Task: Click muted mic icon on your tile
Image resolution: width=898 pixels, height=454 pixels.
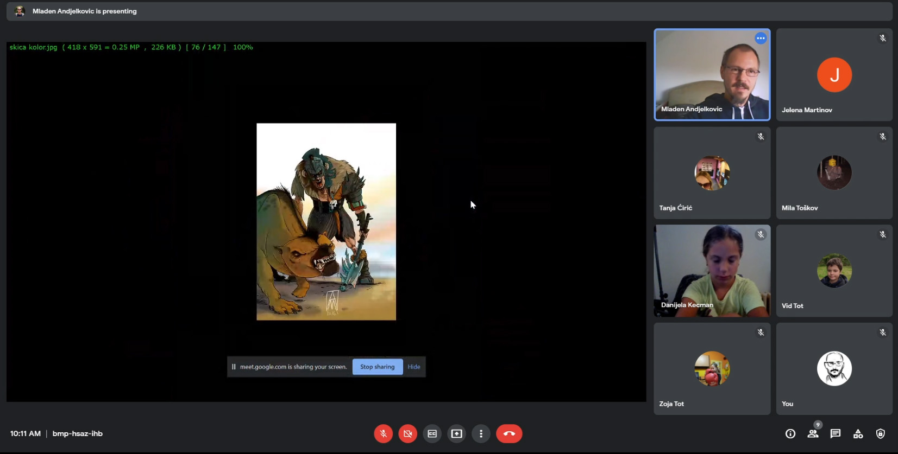Action: pyautogui.click(x=883, y=332)
